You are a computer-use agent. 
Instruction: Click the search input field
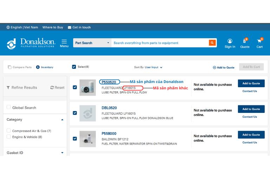coord(160,43)
